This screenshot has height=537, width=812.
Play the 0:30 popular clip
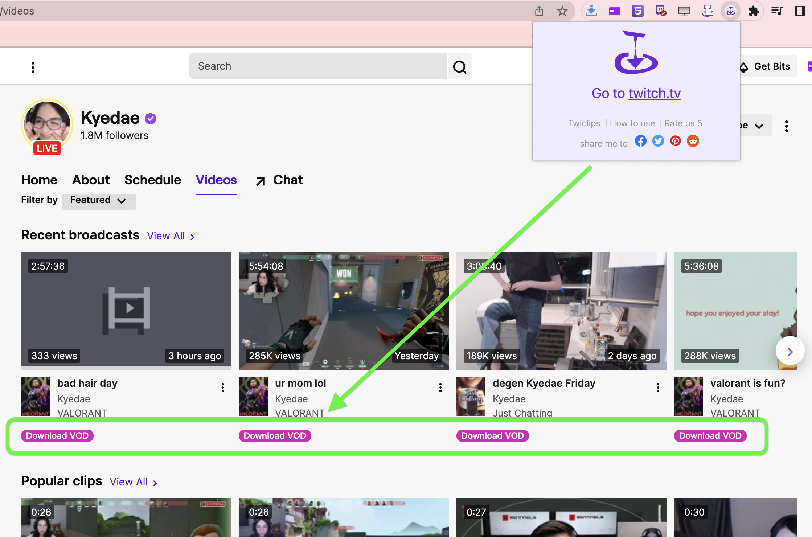point(736,517)
